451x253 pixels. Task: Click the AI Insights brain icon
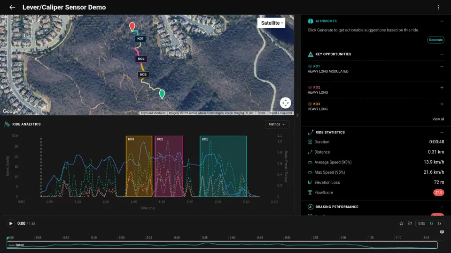(311, 21)
